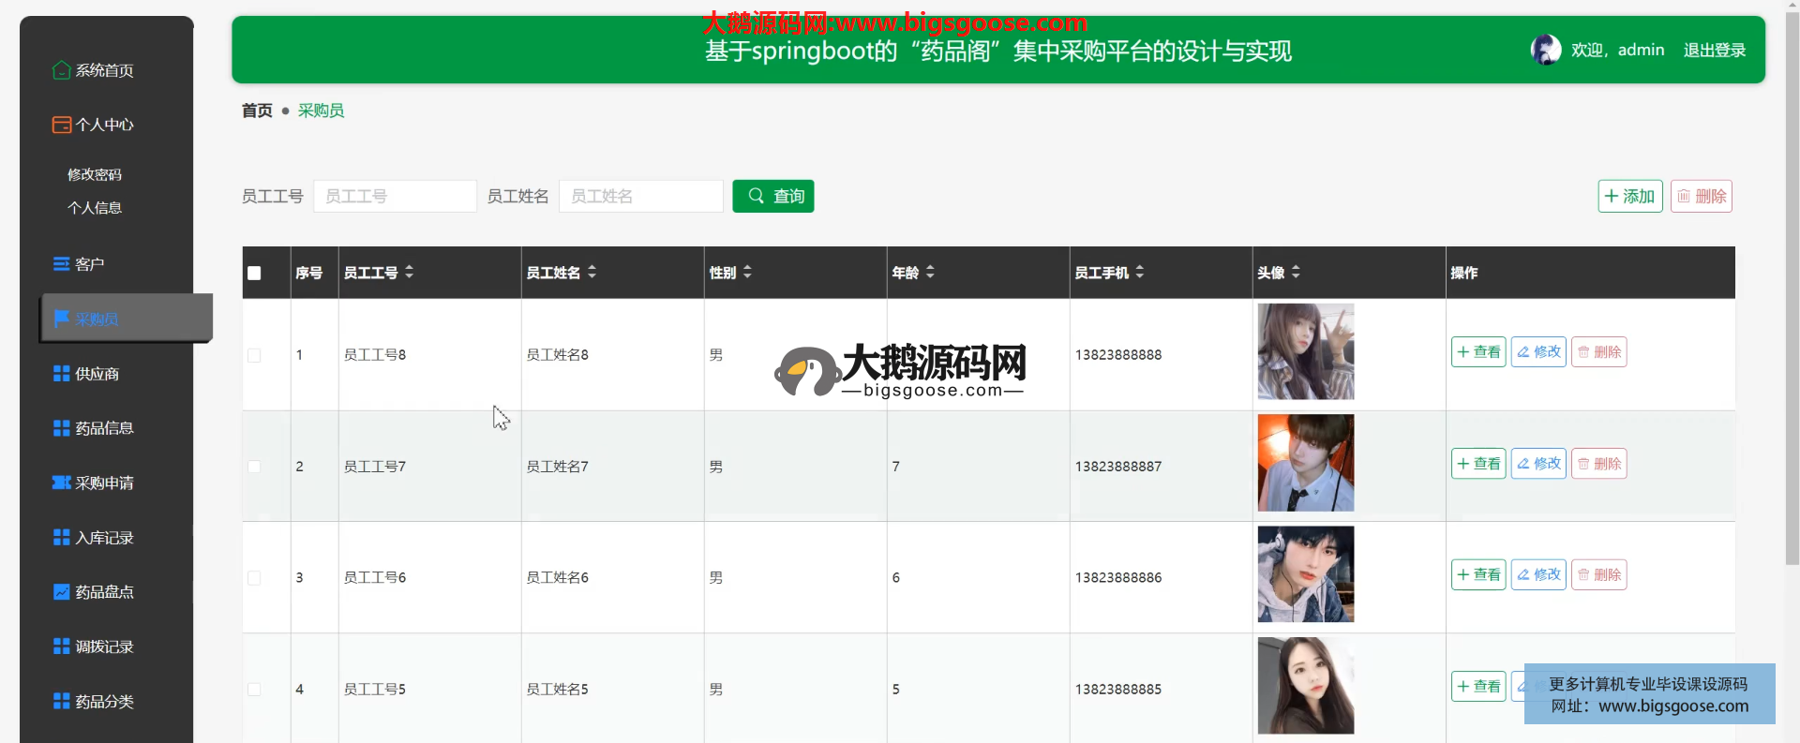Click the 添加 button to add employee
The image size is (1800, 743).
(x=1629, y=196)
